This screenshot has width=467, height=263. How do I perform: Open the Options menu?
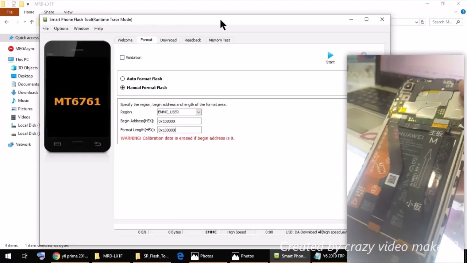(x=61, y=28)
